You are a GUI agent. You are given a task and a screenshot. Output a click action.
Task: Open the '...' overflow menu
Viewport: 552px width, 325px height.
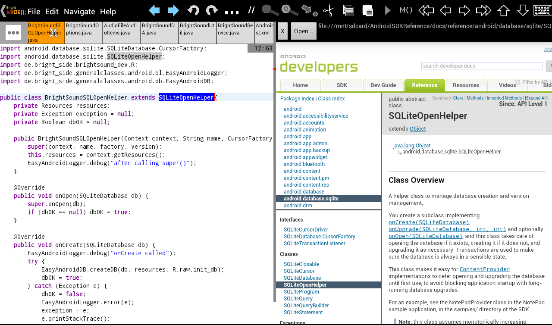click(x=232, y=11)
